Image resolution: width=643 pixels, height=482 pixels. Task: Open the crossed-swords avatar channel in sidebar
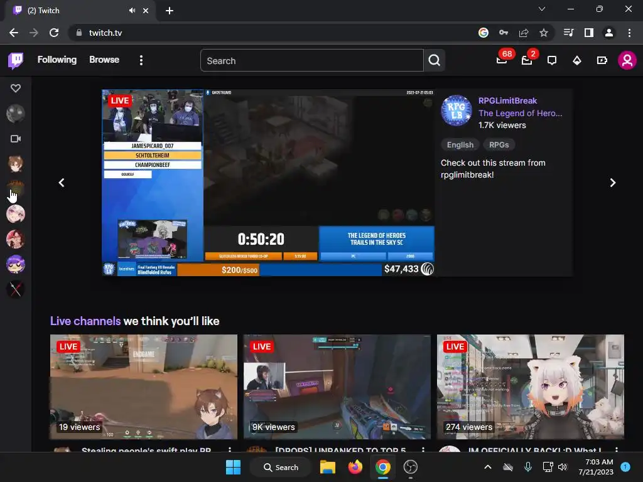[16, 289]
